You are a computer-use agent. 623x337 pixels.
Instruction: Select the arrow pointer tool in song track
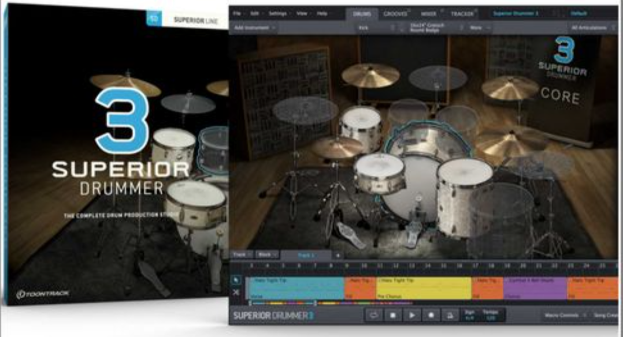point(236,280)
